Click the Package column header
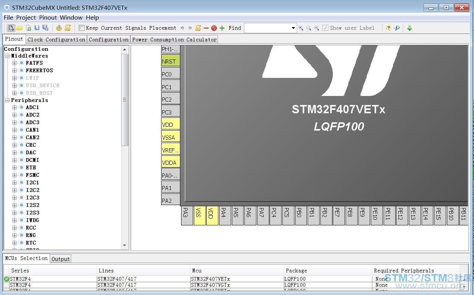The height and width of the screenshot is (295, 474). click(x=328, y=271)
